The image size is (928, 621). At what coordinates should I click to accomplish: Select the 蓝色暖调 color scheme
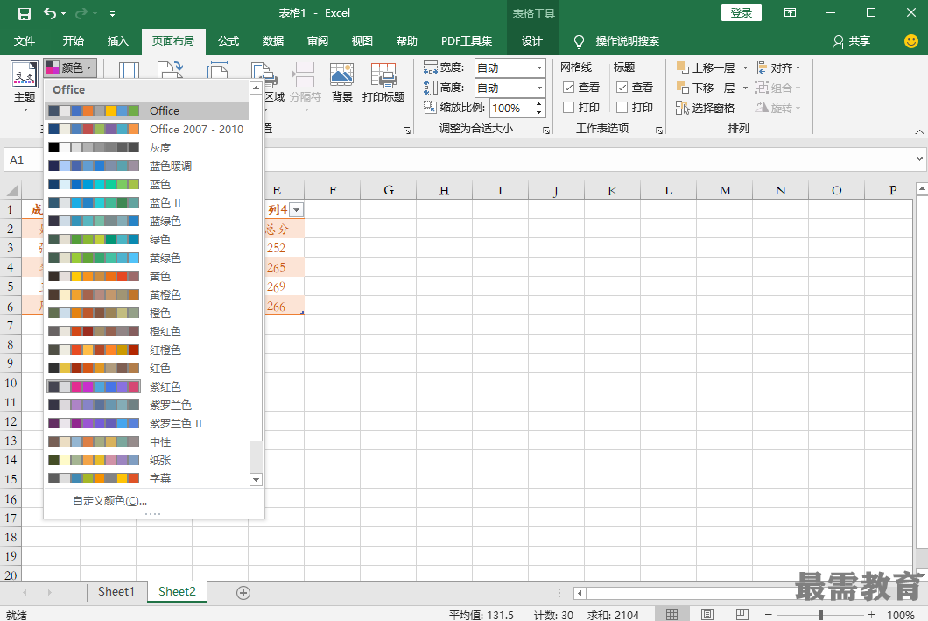tap(147, 166)
